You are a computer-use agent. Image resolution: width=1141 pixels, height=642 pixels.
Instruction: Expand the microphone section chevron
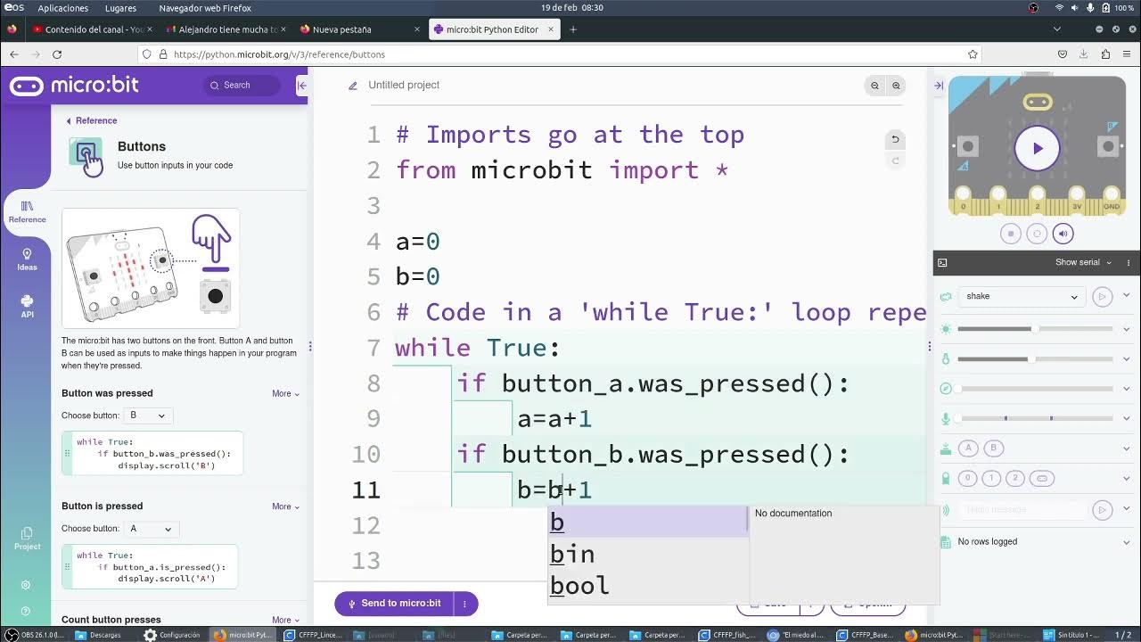click(x=1127, y=418)
